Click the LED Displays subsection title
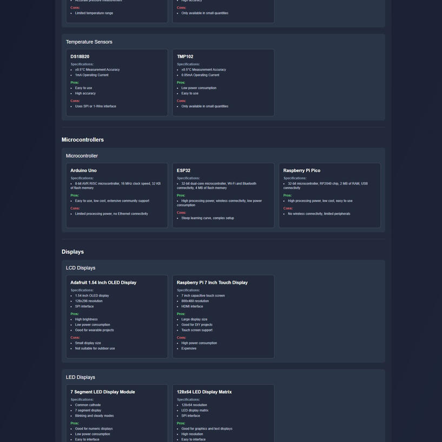442x442 pixels. [80, 377]
